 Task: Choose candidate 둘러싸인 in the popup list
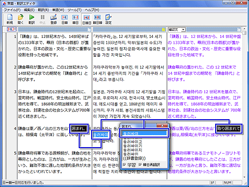pyautogui.click(x=131, y=154)
